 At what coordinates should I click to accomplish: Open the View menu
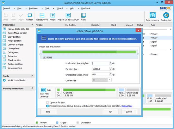pos(19,8)
